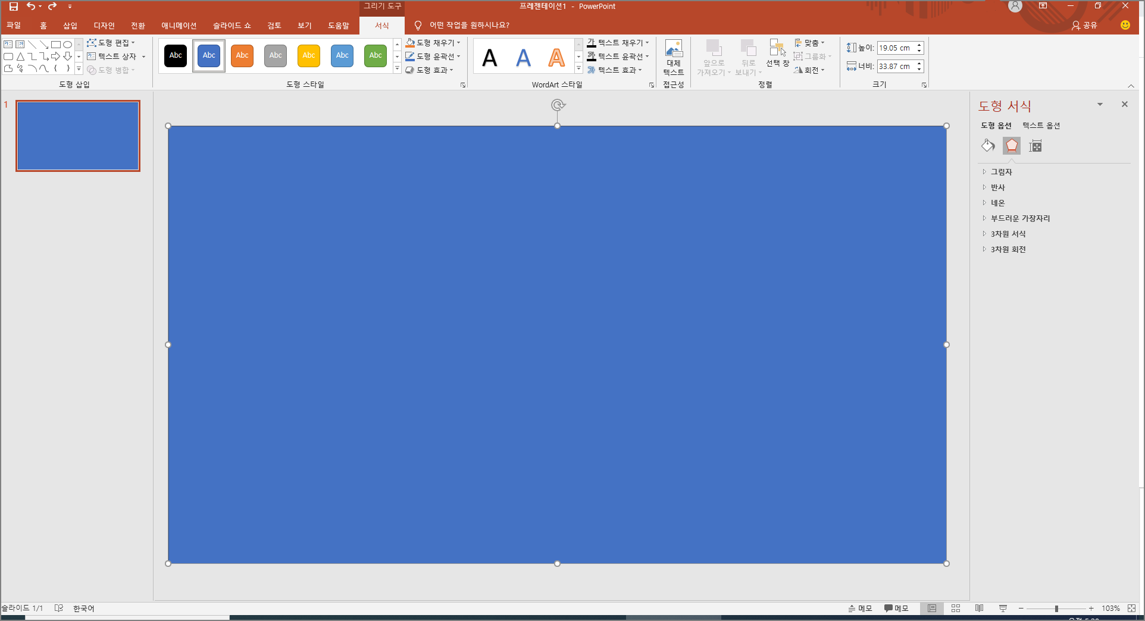Apply the blue WordArt A style

[x=523, y=58]
